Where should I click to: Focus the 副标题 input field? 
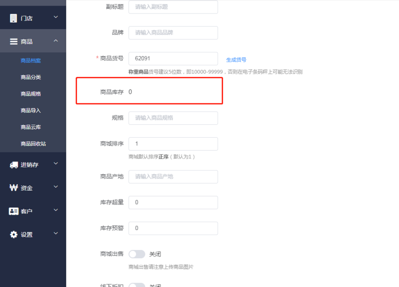174,7
